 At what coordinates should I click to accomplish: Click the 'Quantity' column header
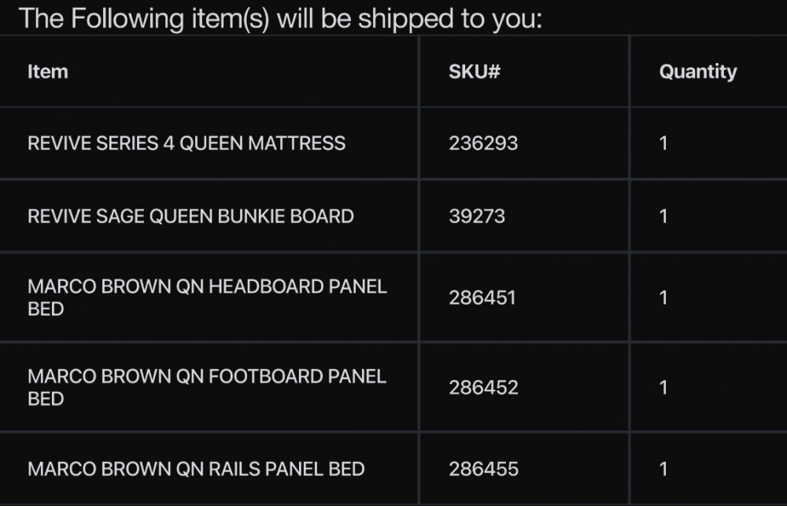pyautogui.click(x=697, y=72)
